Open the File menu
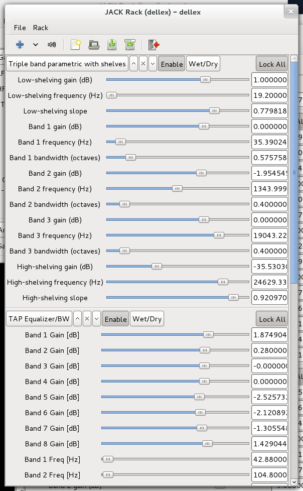This screenshot has height=491, width=303. pos(20,28)
